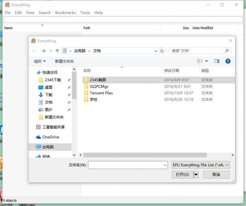
Task: Open the Search menu
Action: (x=45, y=12)
